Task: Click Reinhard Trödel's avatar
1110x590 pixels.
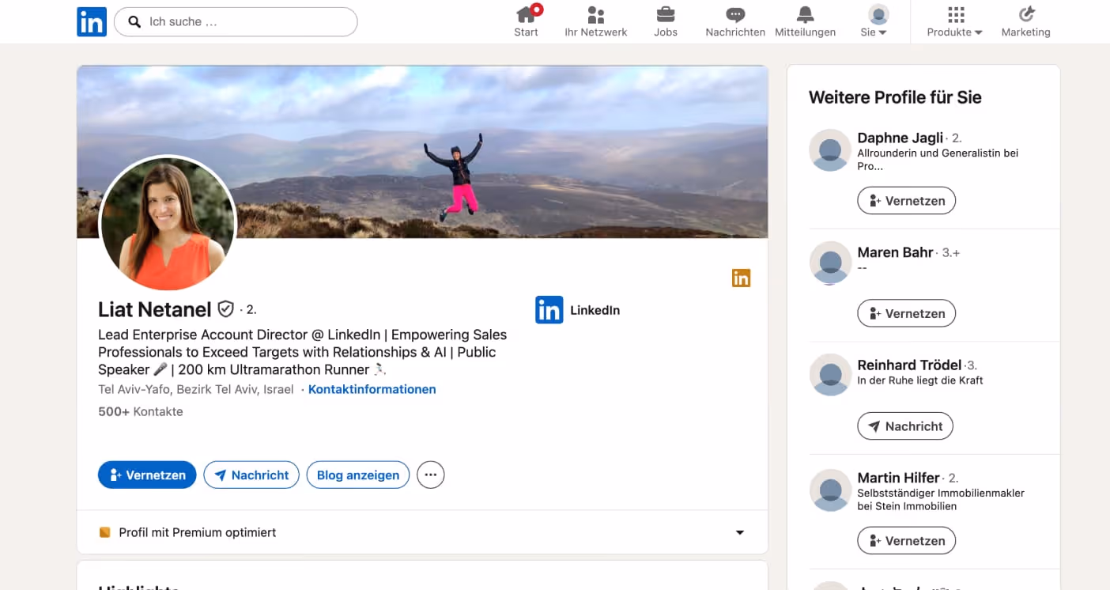Action: point(830,375)
